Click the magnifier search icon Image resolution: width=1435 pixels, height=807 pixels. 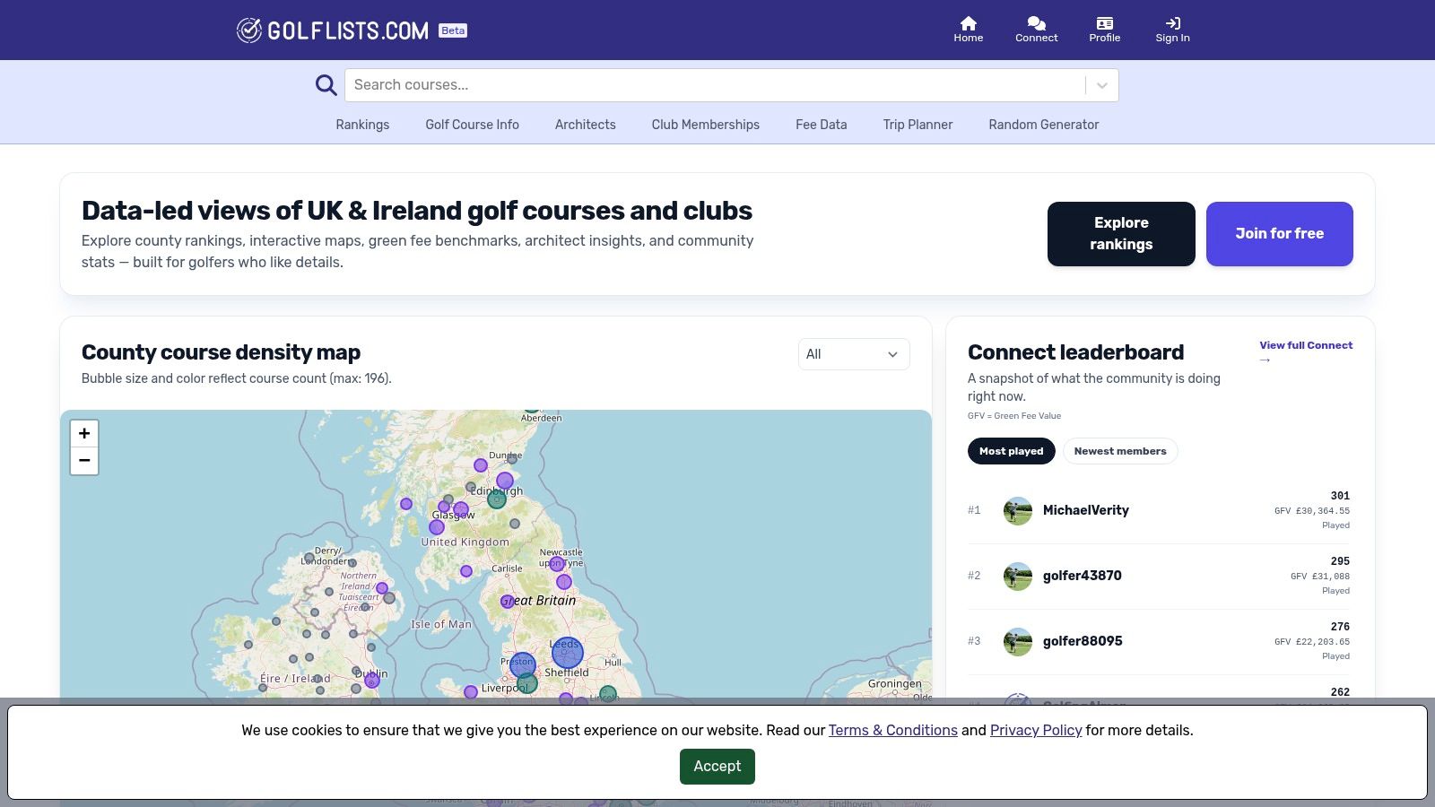pyautogui.click(x=326, y=85)
